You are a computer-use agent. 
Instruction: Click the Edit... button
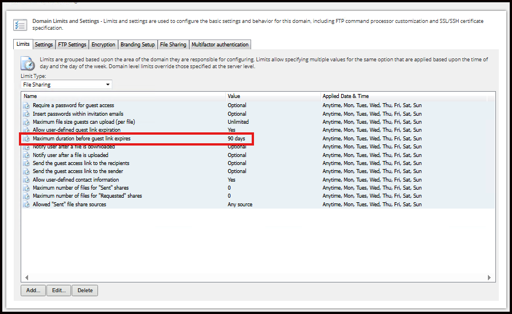[x=59, y=290]
